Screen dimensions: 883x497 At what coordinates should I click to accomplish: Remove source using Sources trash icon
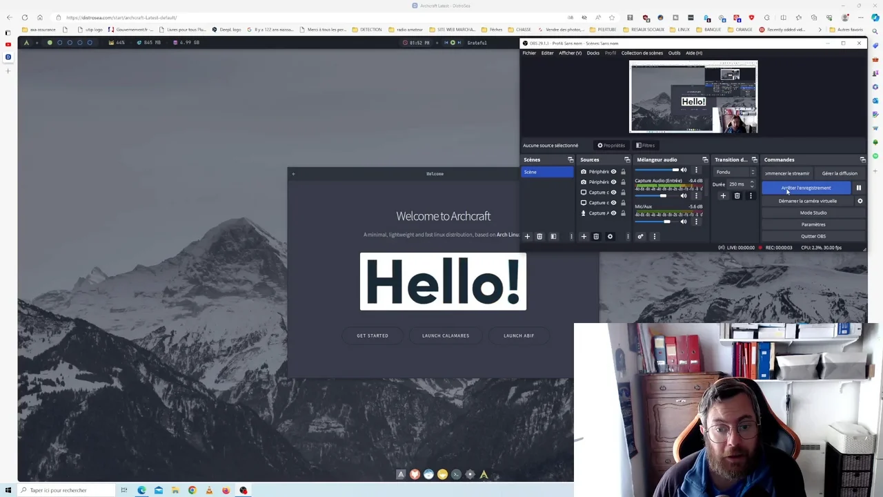point(596,237)
